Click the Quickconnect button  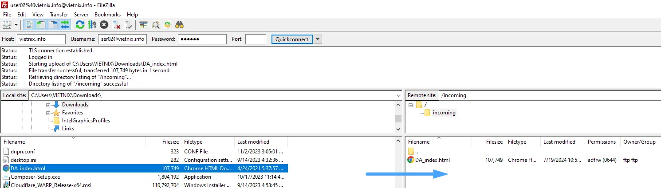(291, 39)
